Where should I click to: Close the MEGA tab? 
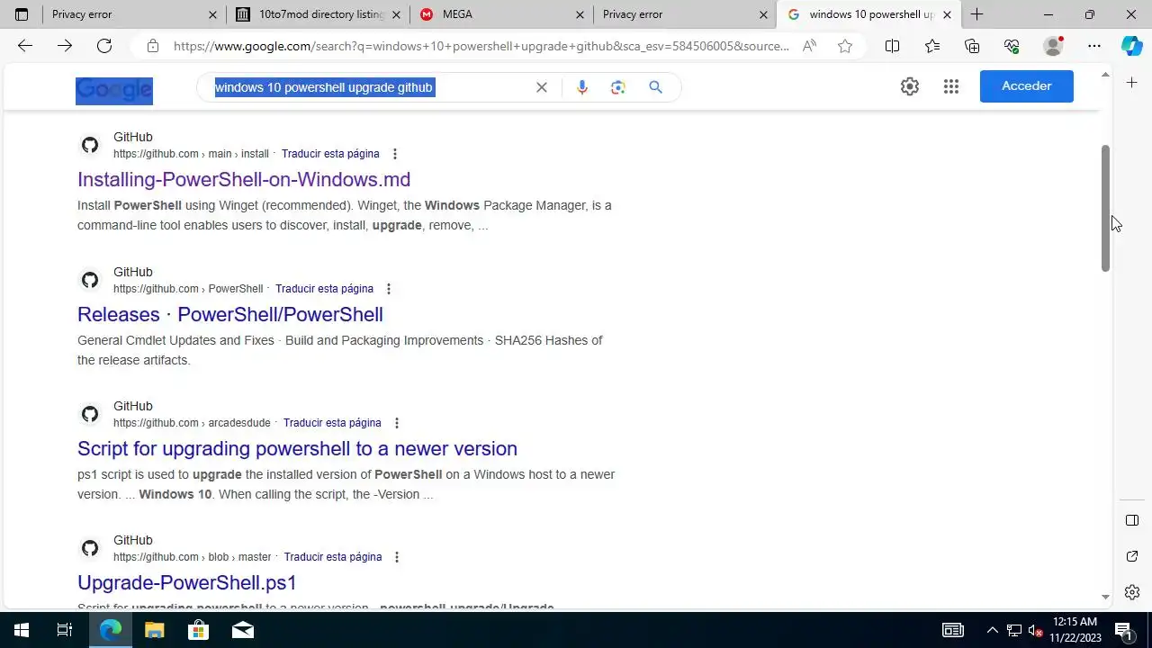(x=580, y=14)
